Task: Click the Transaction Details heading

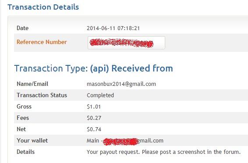Action: click(43, 7)
